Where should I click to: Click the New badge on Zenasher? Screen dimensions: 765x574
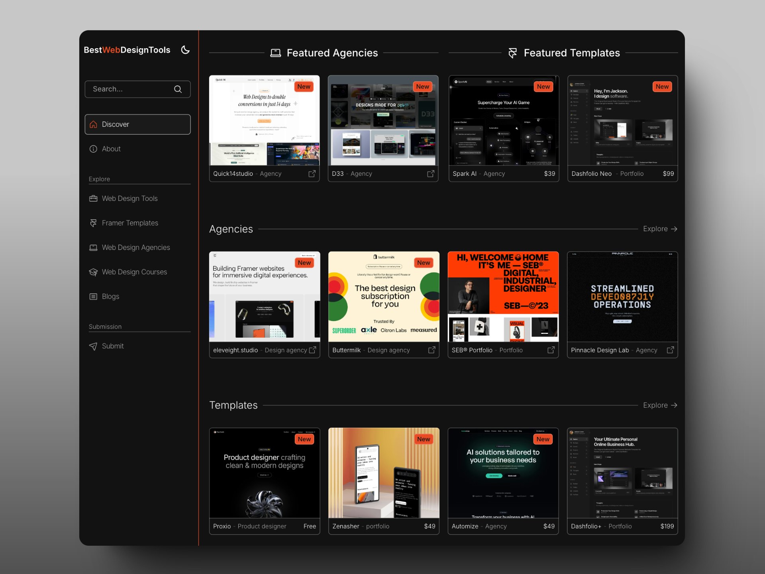424,439
